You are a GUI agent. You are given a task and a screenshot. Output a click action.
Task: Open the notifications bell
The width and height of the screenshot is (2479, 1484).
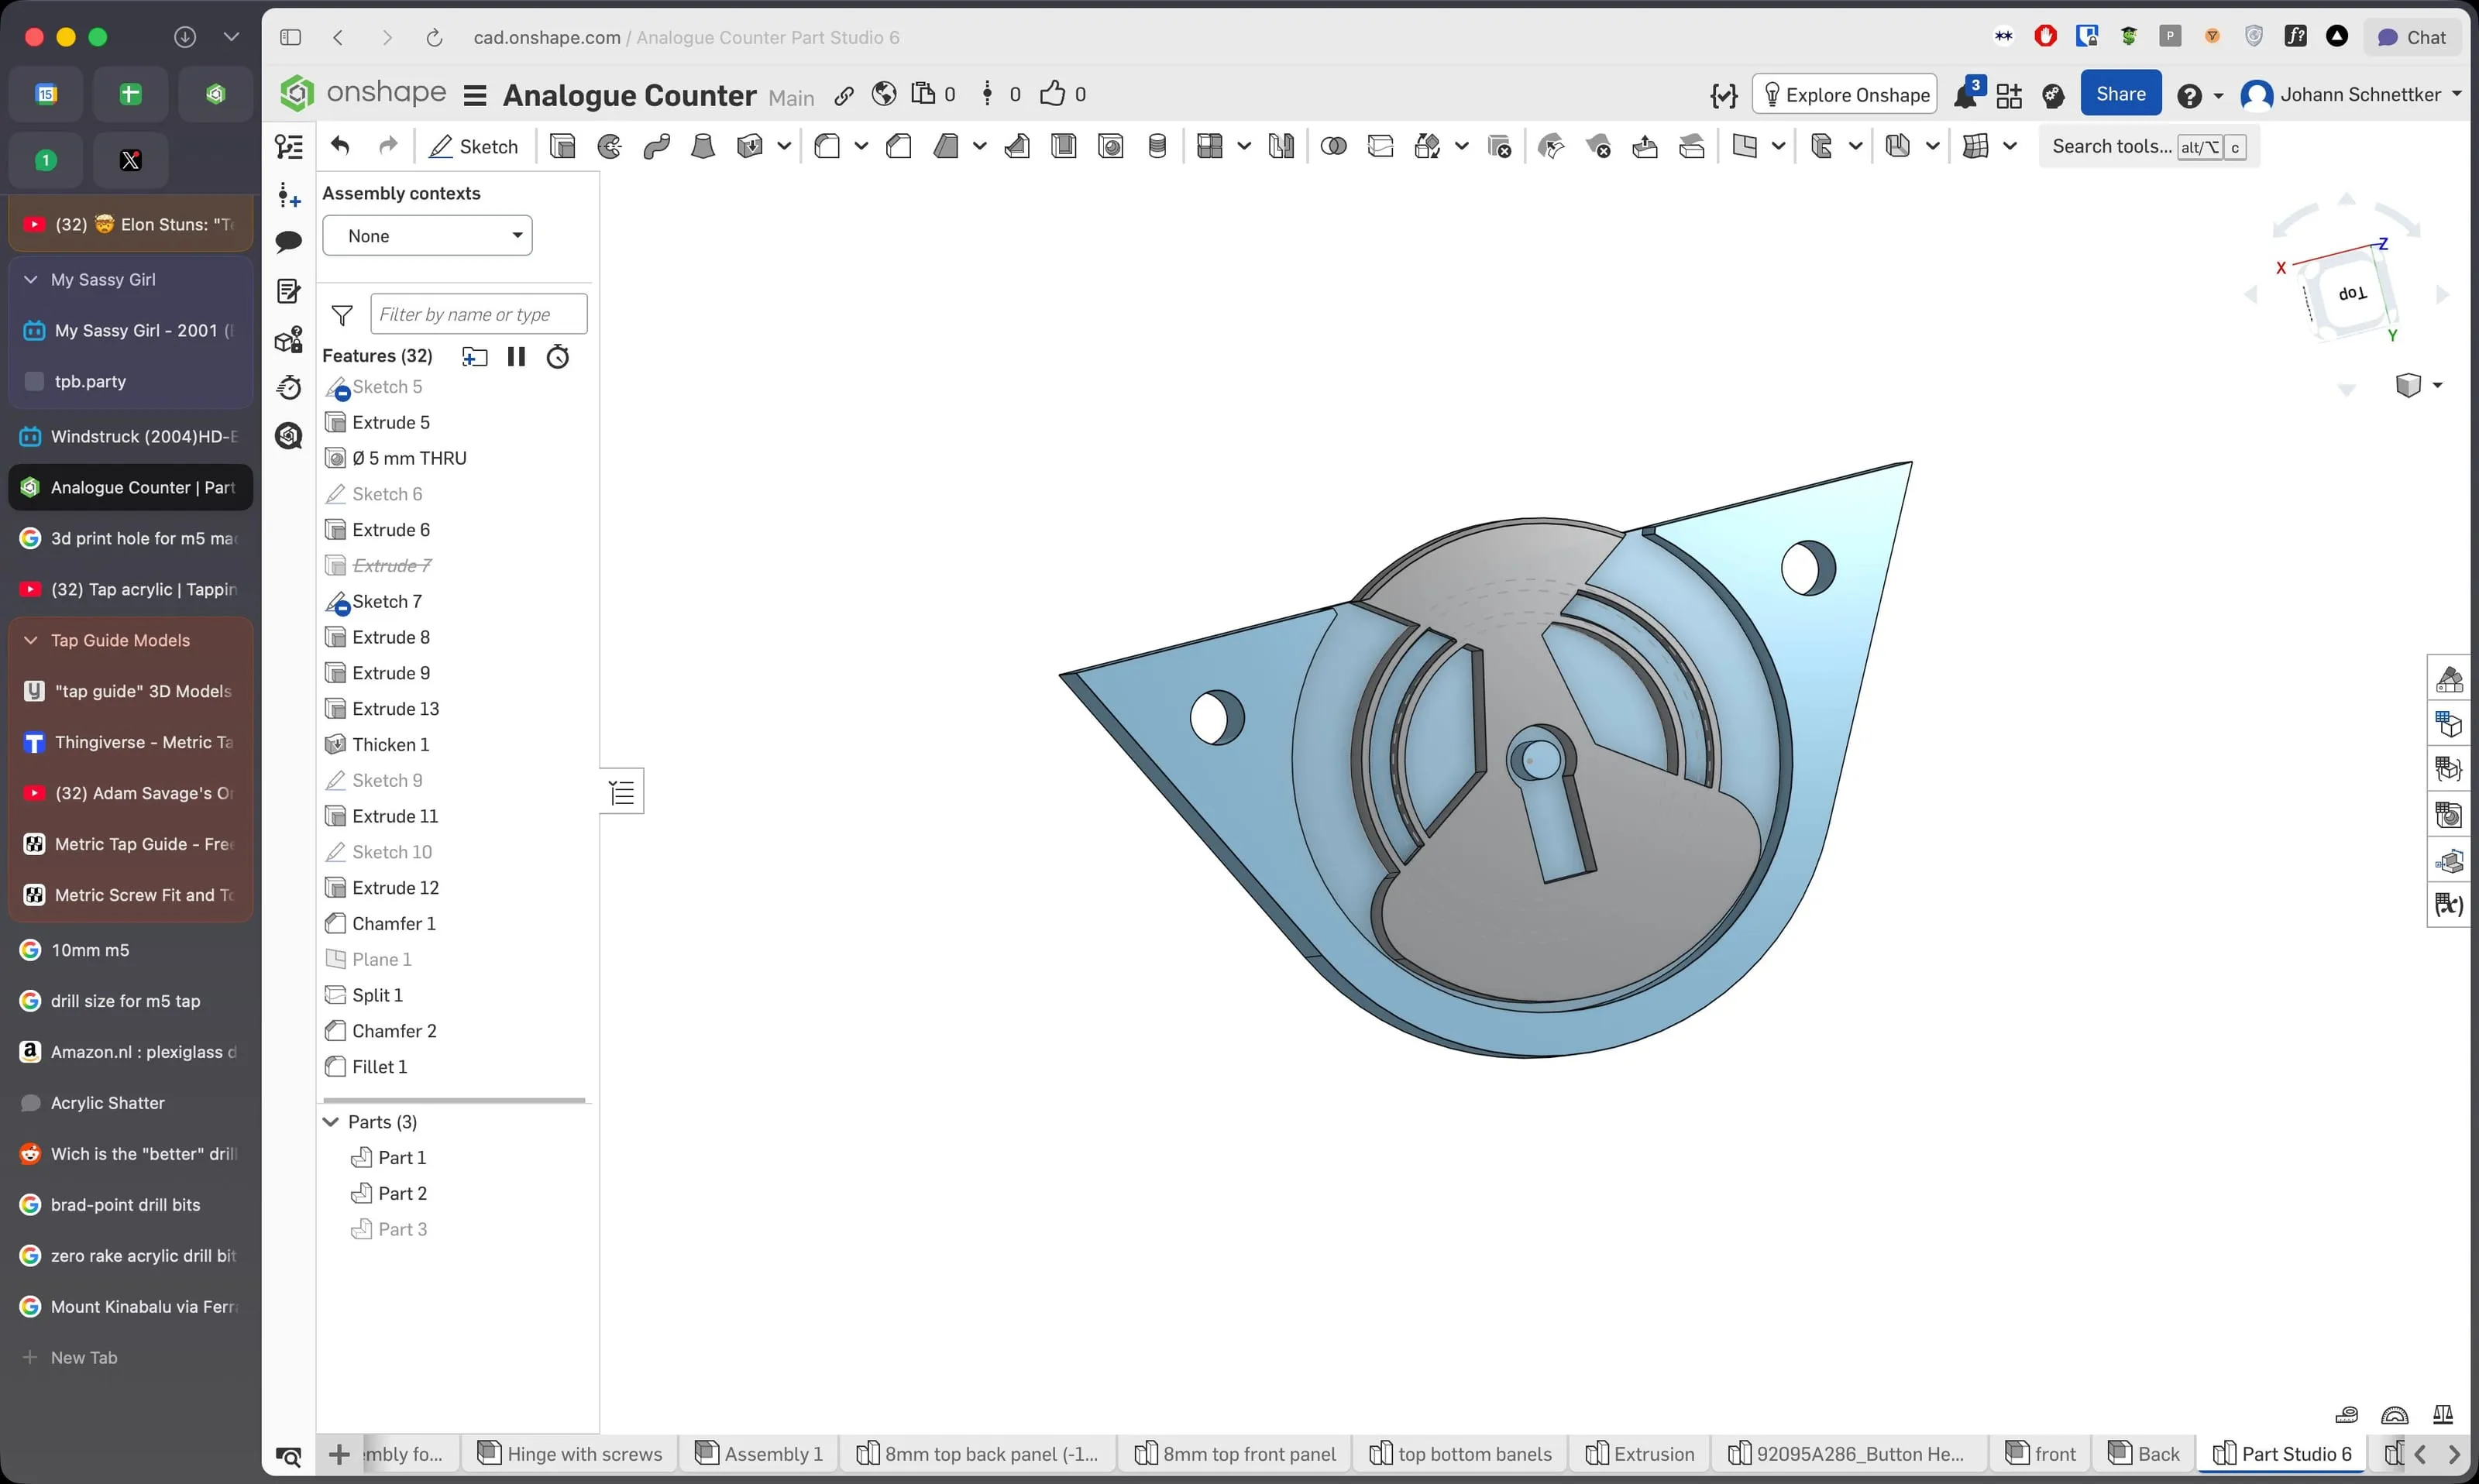click(1966, 94)
